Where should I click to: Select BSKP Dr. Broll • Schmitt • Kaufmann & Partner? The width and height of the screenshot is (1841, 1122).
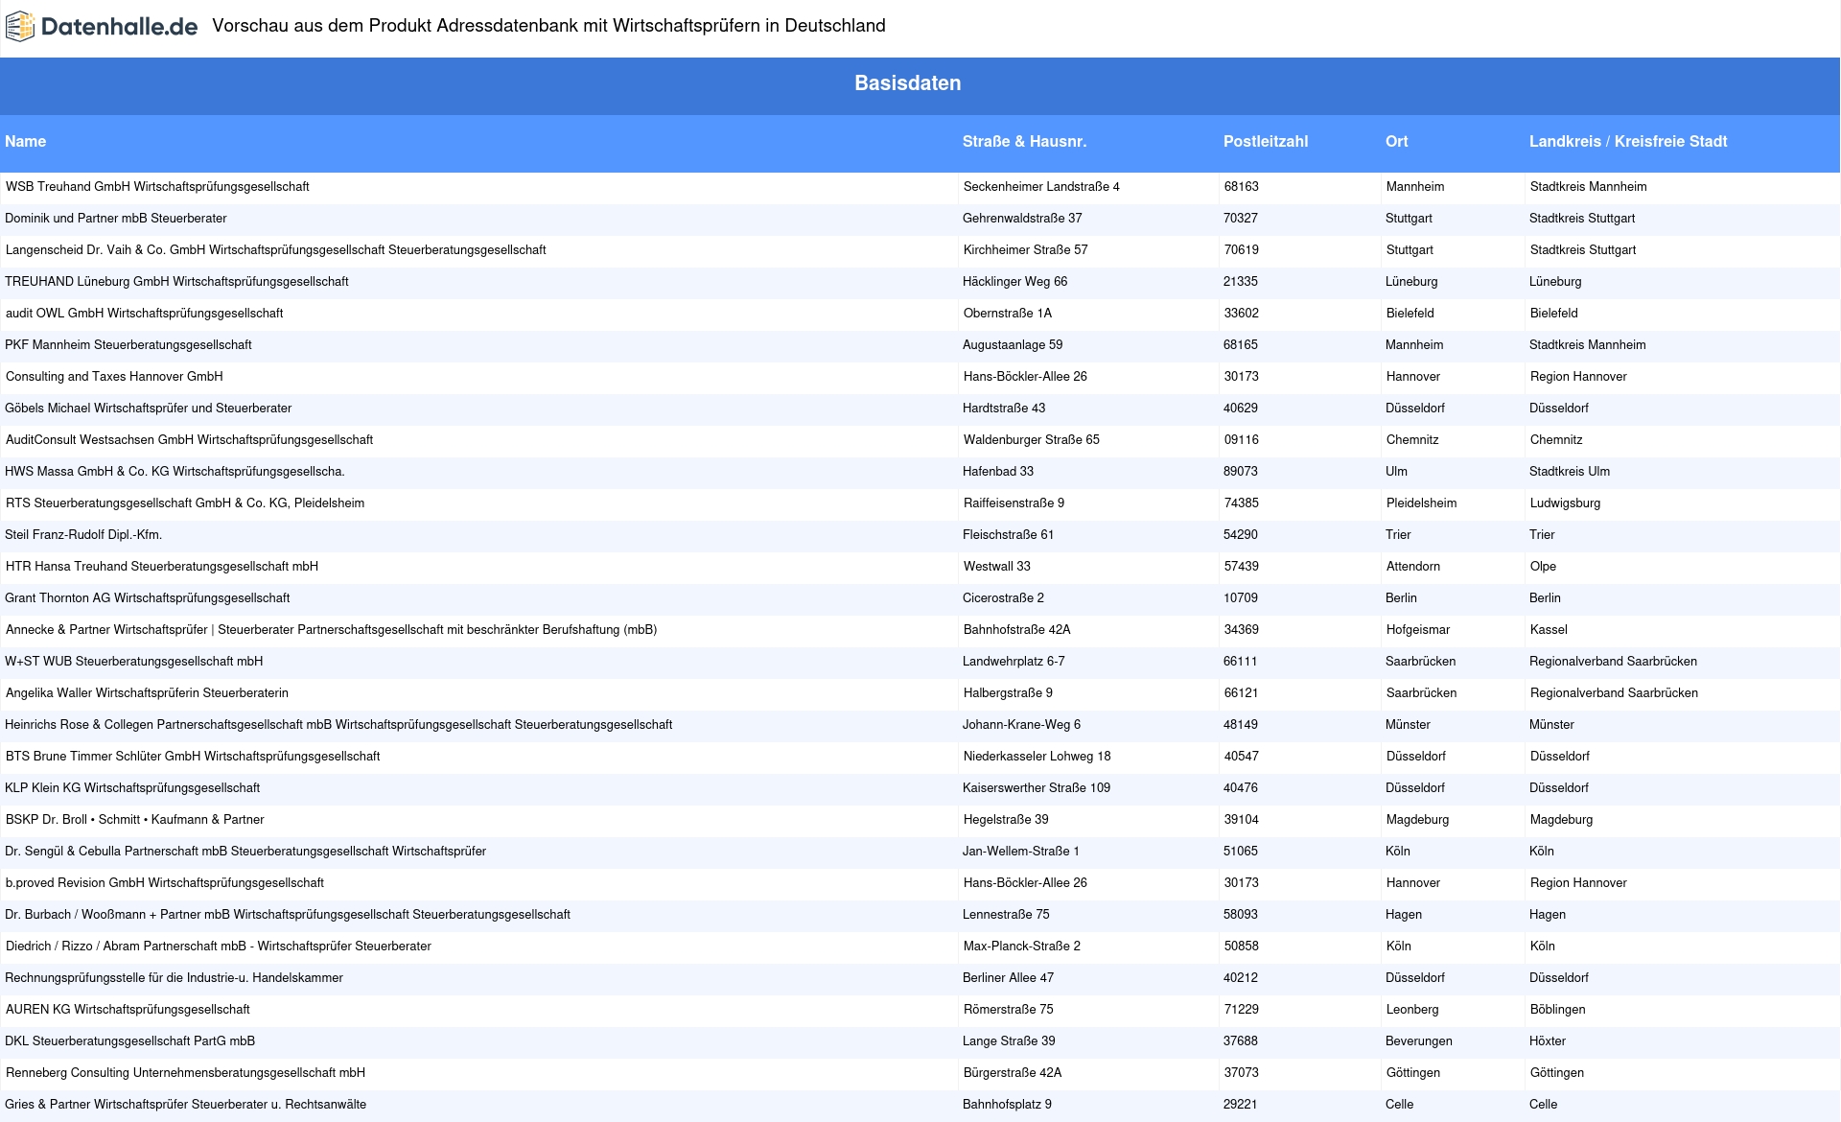[x=135, y=820]
